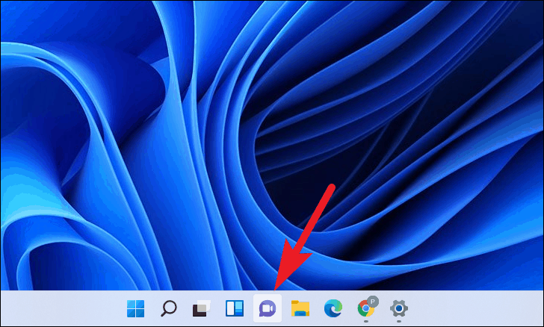Open Settings gear on taskbar
Screen dimensions: 544x327
tap(399, 308)
